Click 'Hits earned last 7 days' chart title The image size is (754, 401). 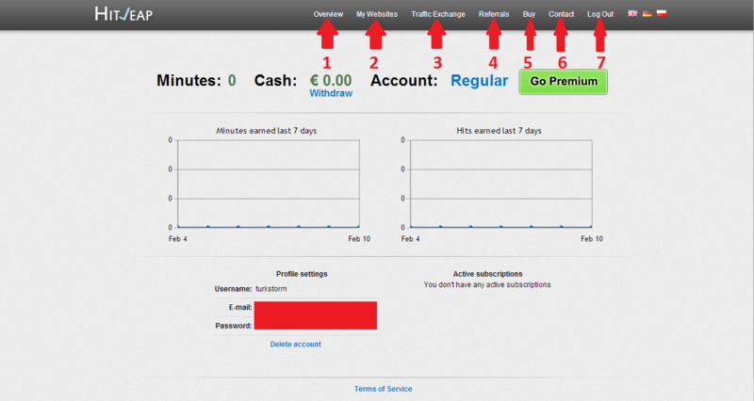coord(500,131)
